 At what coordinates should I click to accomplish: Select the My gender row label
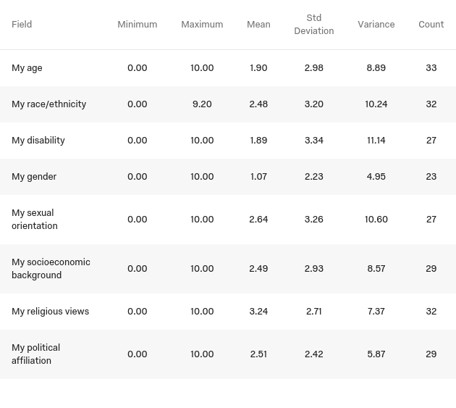34,177
